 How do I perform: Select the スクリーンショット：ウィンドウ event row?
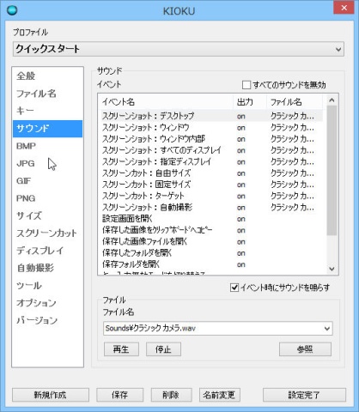click(x=212, y=127)
